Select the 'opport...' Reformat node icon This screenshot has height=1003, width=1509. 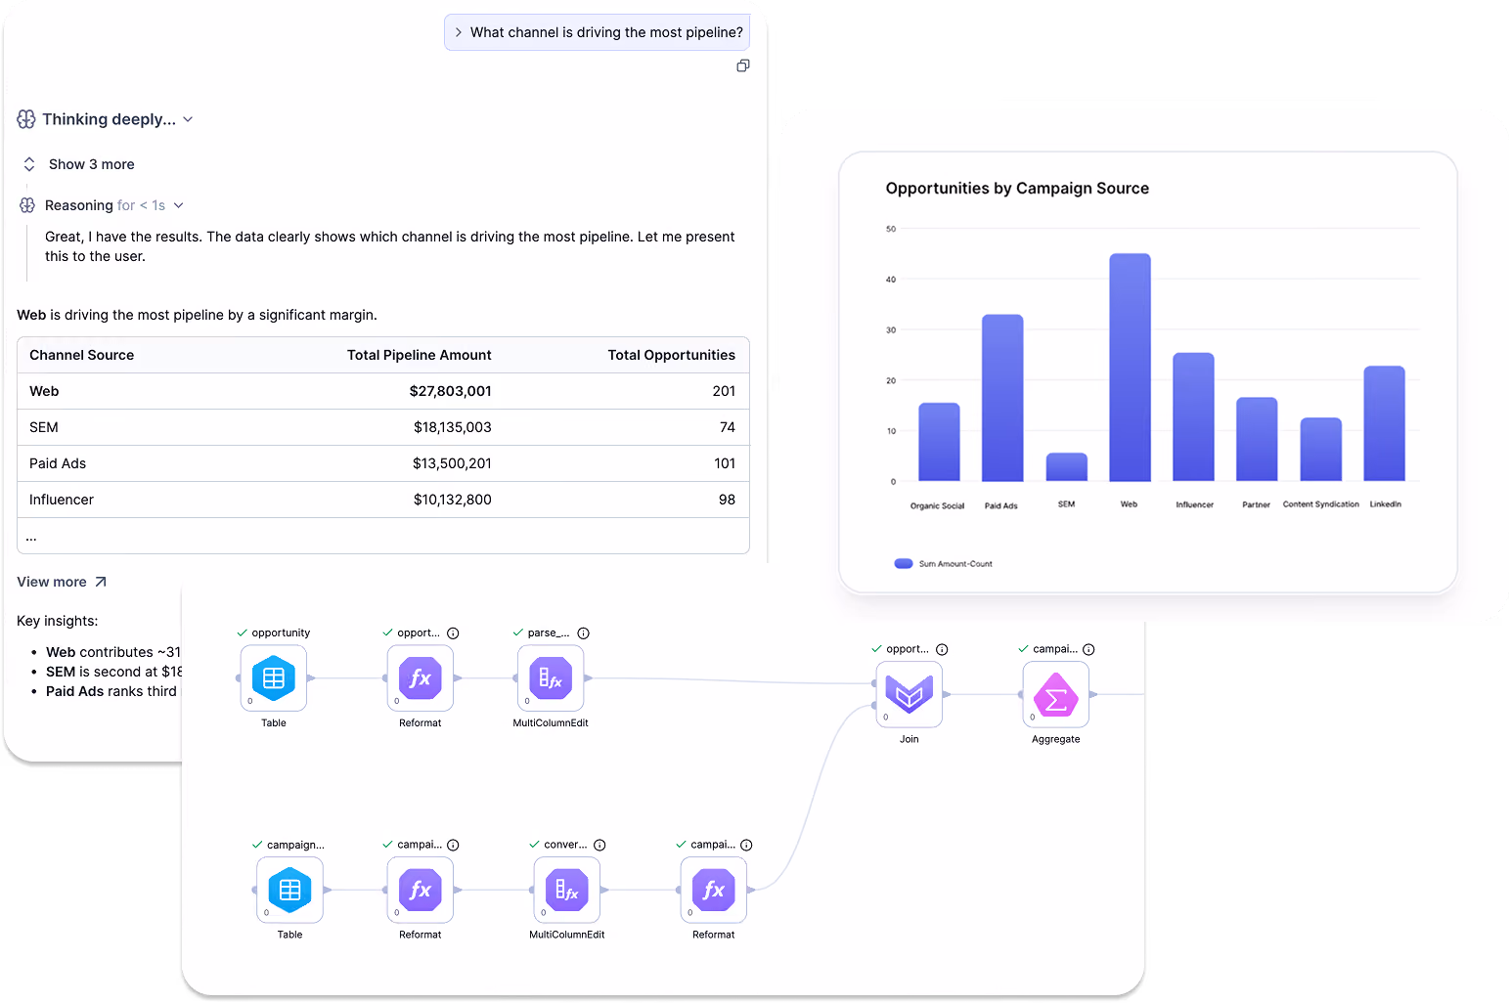421,677
